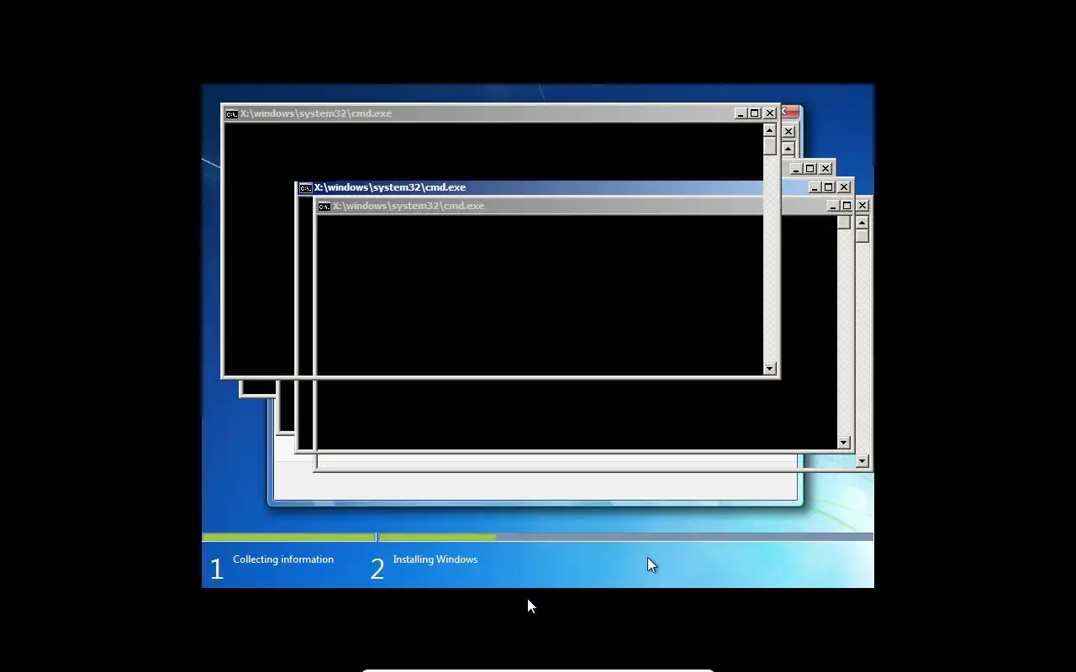
Task: Click the cmd icon in the gray title bar just below the blue one
Action: coord(324,207)
